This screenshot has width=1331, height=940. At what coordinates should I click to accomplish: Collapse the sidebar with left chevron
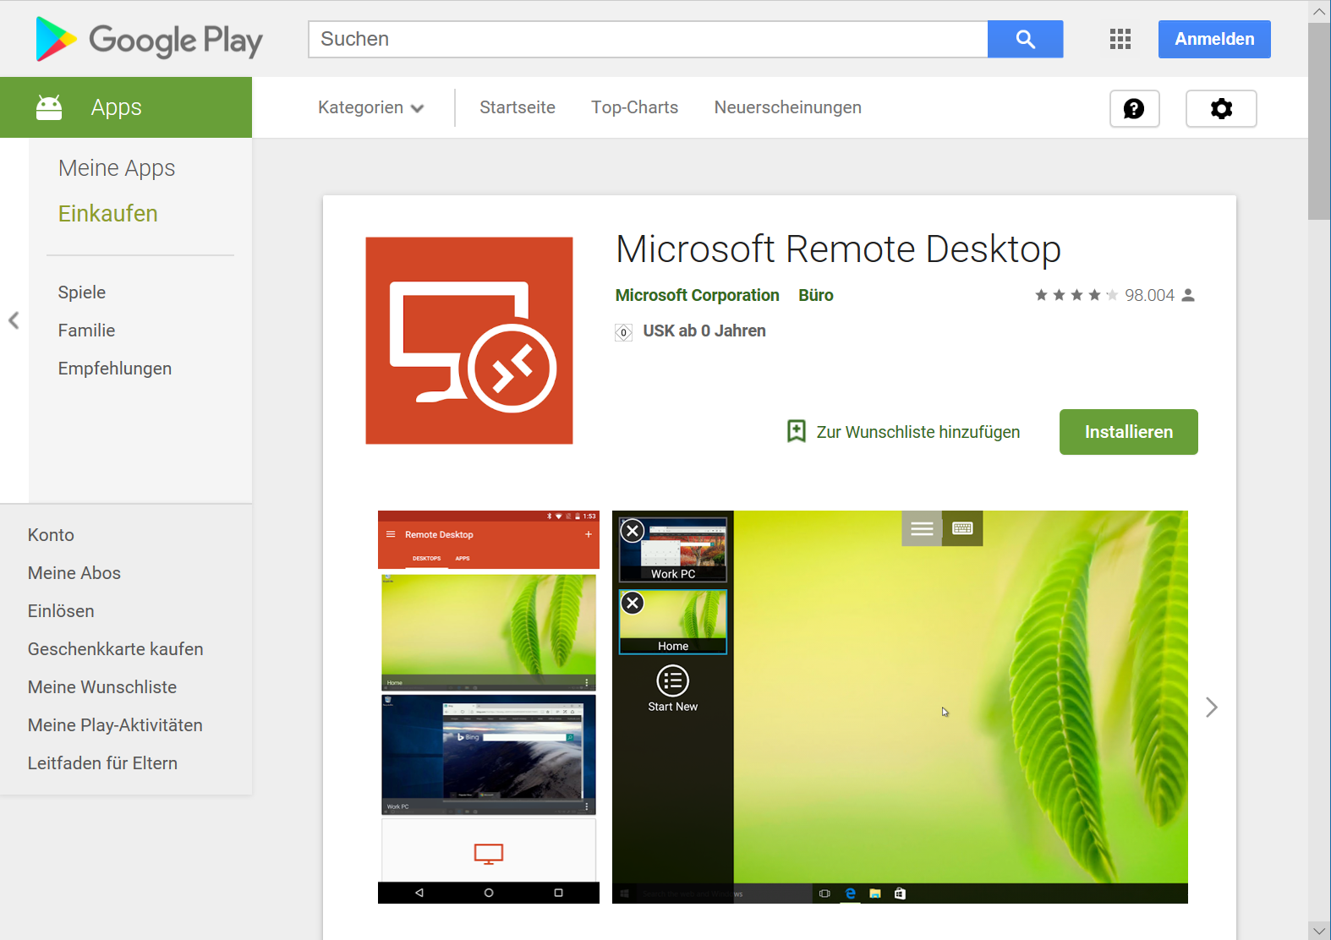click(14, 320)
